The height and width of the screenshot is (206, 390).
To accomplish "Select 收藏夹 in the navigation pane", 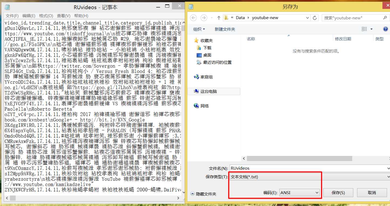I will pyautogui.click(x=206, y=40).
